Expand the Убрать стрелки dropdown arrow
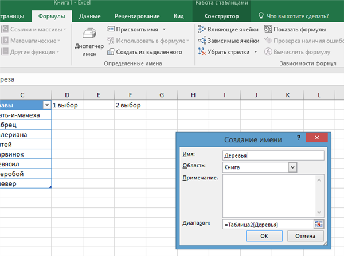The width and height of the screenshot is (344, 256). pyautogui.click(x=256, y=52)
